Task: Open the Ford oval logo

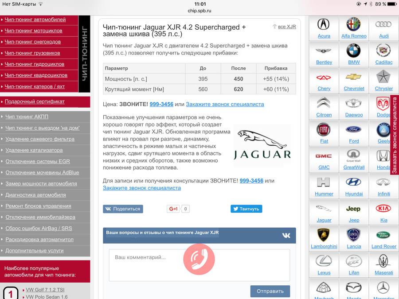Action: (x=353, y=129)
